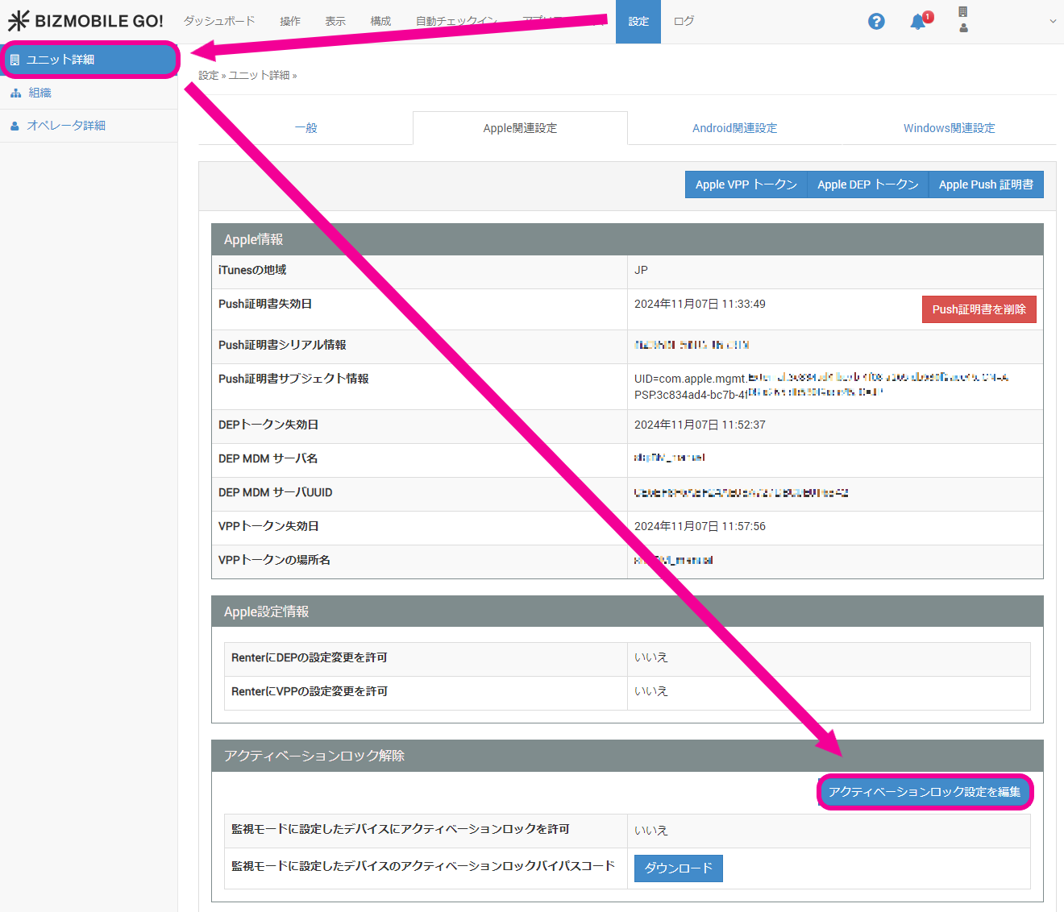Viewport: 1064px width, 912px height.
Task: Click the Apple VPP トークン button
Action: point(746,184)
